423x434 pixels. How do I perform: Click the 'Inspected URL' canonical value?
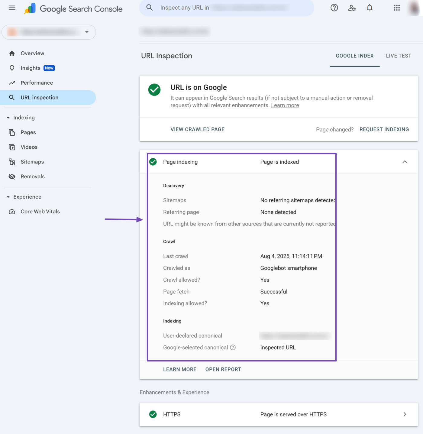(x=278, y=348)
